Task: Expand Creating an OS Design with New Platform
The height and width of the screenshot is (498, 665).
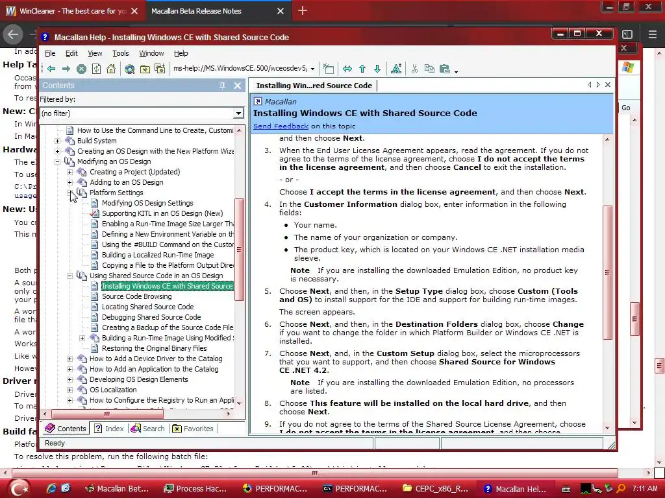Action: pyautogui.click(x=57, y=151)
